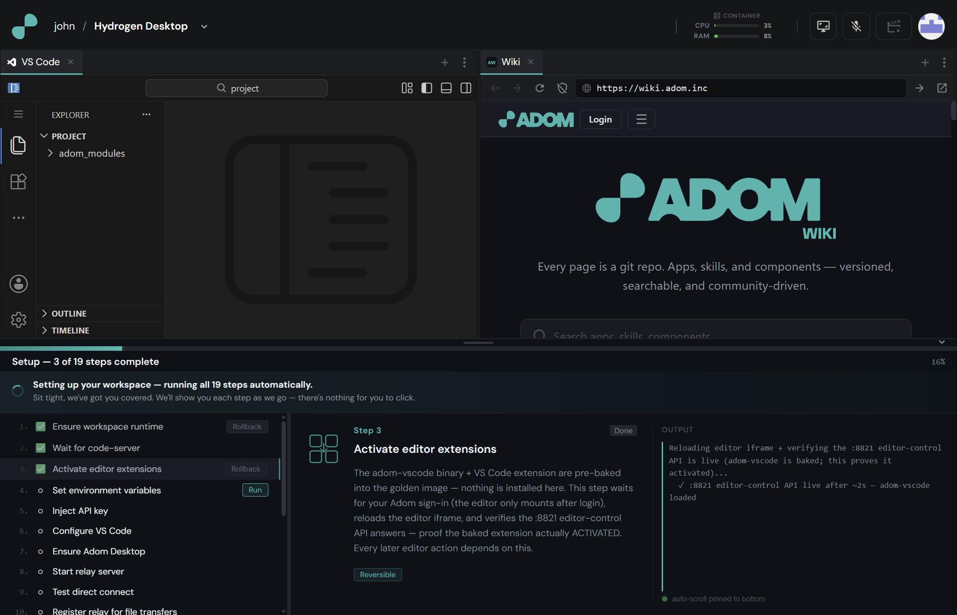Add a new tab in the VS Code pane
This screenshot has width=957, height=615.
[x=445, y=62]
